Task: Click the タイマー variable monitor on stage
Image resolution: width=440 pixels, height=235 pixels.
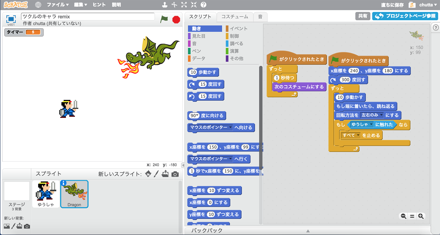Action: (x=24, y=32)
